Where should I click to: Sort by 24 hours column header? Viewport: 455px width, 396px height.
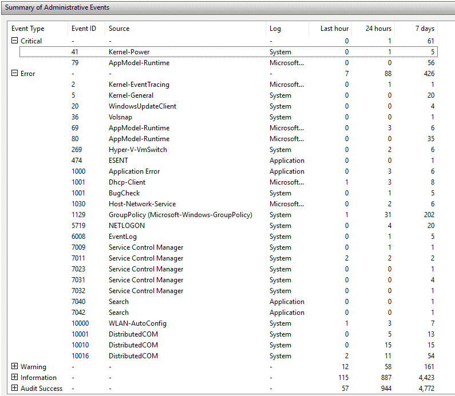click(373, 29)
